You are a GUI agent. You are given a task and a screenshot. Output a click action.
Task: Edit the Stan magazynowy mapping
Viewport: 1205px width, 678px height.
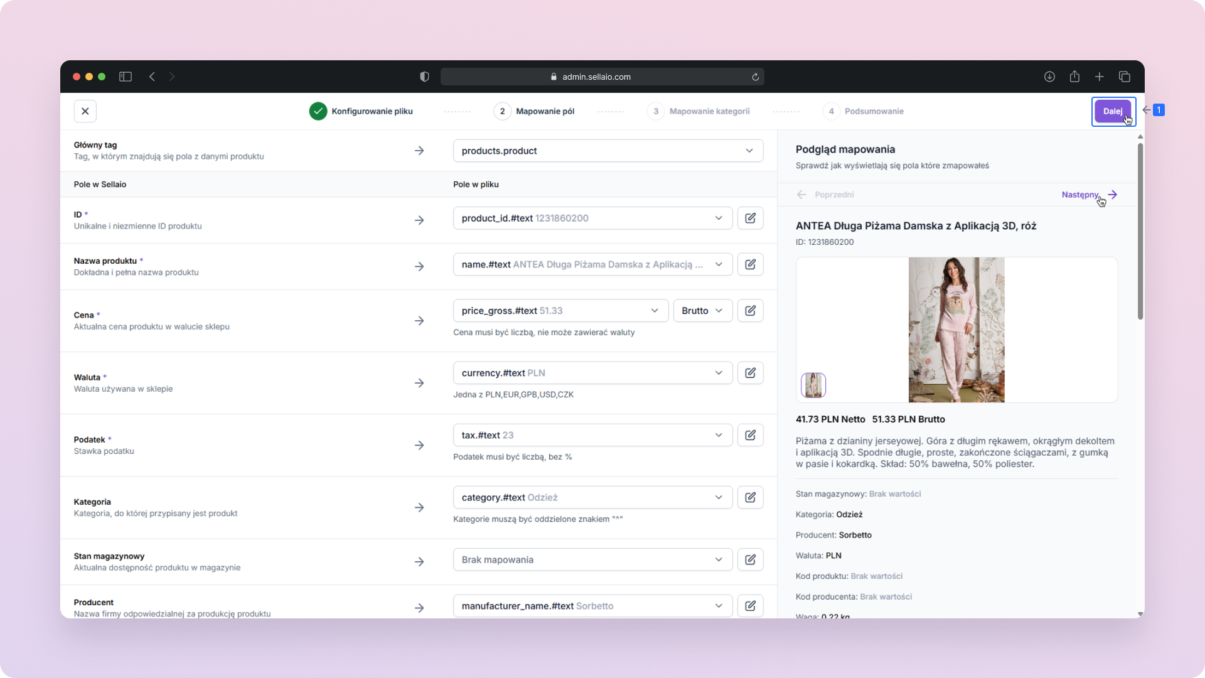click(750, 559)
